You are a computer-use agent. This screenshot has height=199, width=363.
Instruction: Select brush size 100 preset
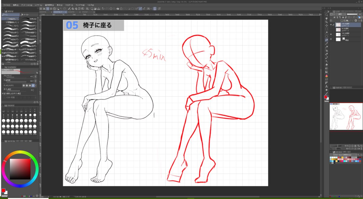click(35, 121)
